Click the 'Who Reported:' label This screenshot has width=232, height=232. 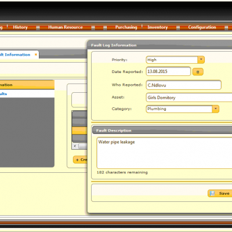coord(127,85)
